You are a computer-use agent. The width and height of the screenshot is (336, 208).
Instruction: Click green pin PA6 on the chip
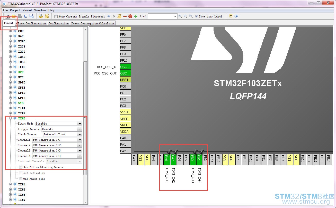click(167, 160)
